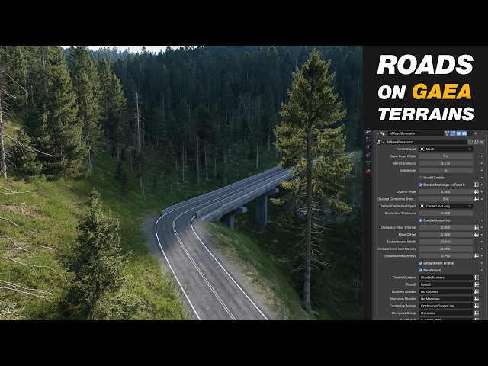488x366 pixels.
Task: Toggle fake user shield on node group
Action: pos(470,142)
